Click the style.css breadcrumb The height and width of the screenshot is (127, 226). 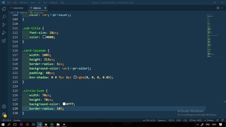pos(23,13)
